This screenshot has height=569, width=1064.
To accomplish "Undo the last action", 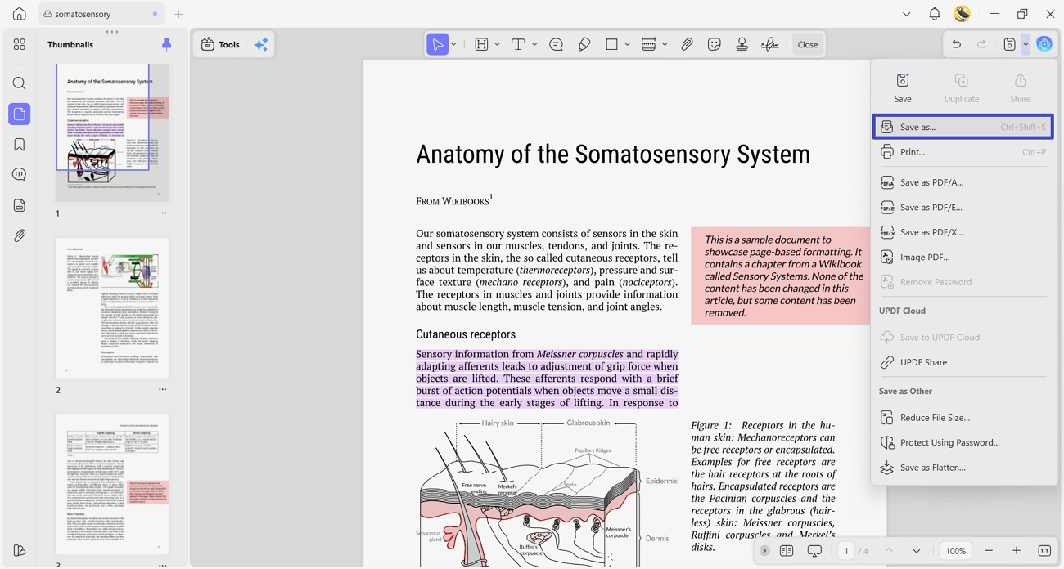I will (956, 44).
